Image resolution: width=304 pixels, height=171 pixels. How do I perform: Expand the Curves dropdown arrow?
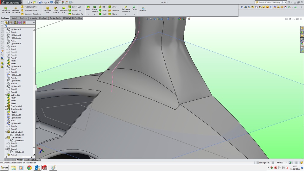(x=134, y=15)
